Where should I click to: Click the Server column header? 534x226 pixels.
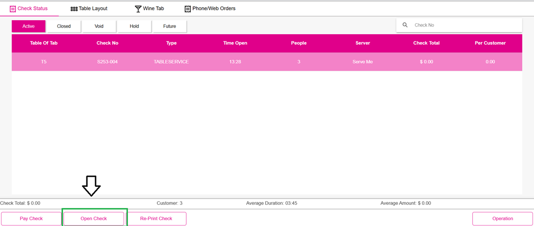point(363,43)
